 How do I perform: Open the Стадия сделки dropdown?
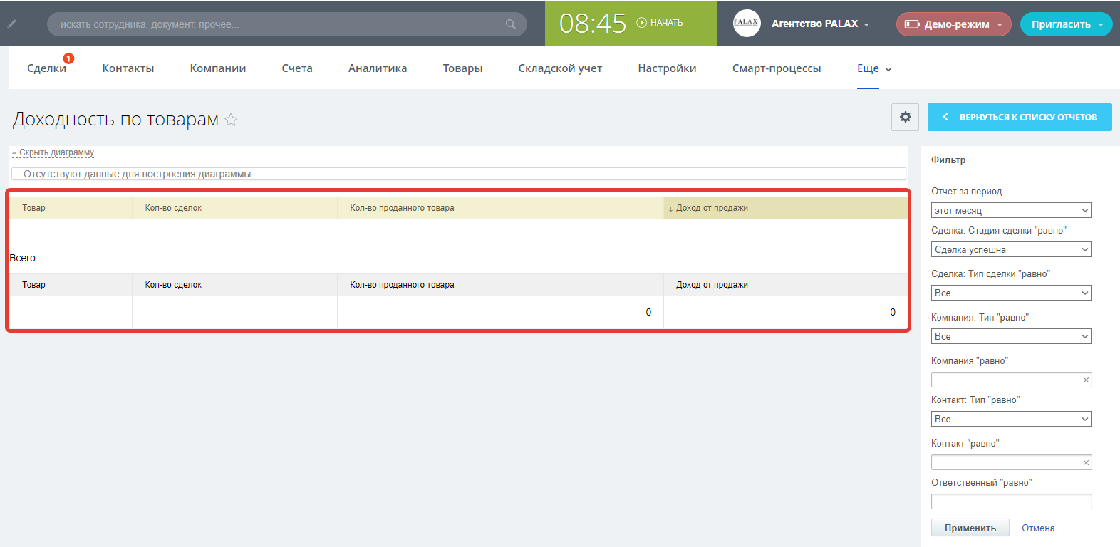pyautogui.click(x=1011, y=249)
